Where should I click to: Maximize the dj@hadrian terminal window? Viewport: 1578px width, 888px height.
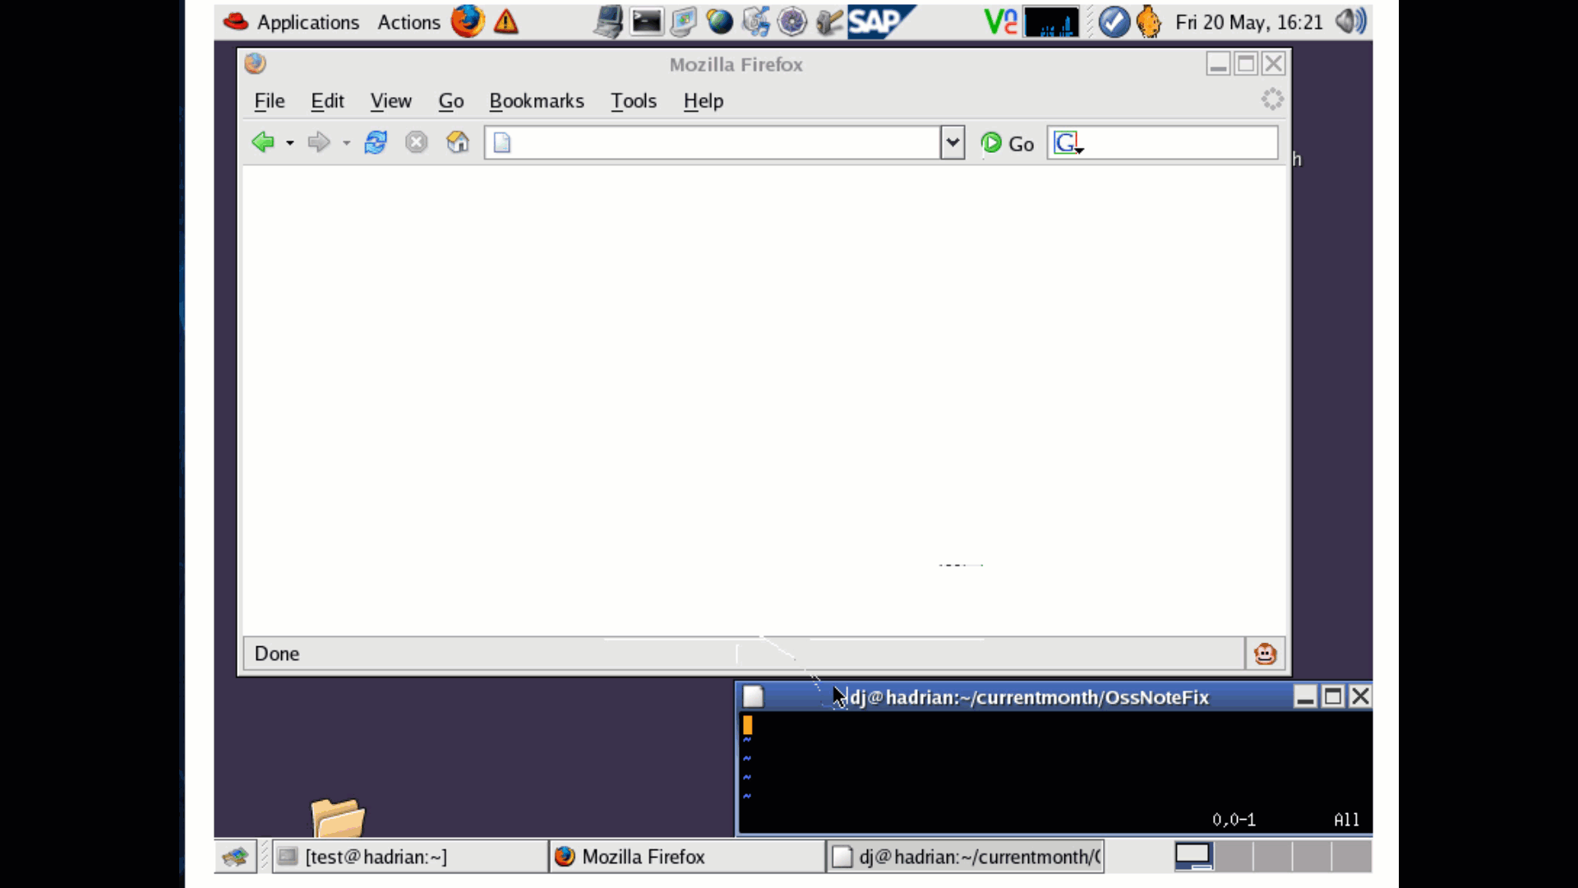click(x=1333, y=697)
